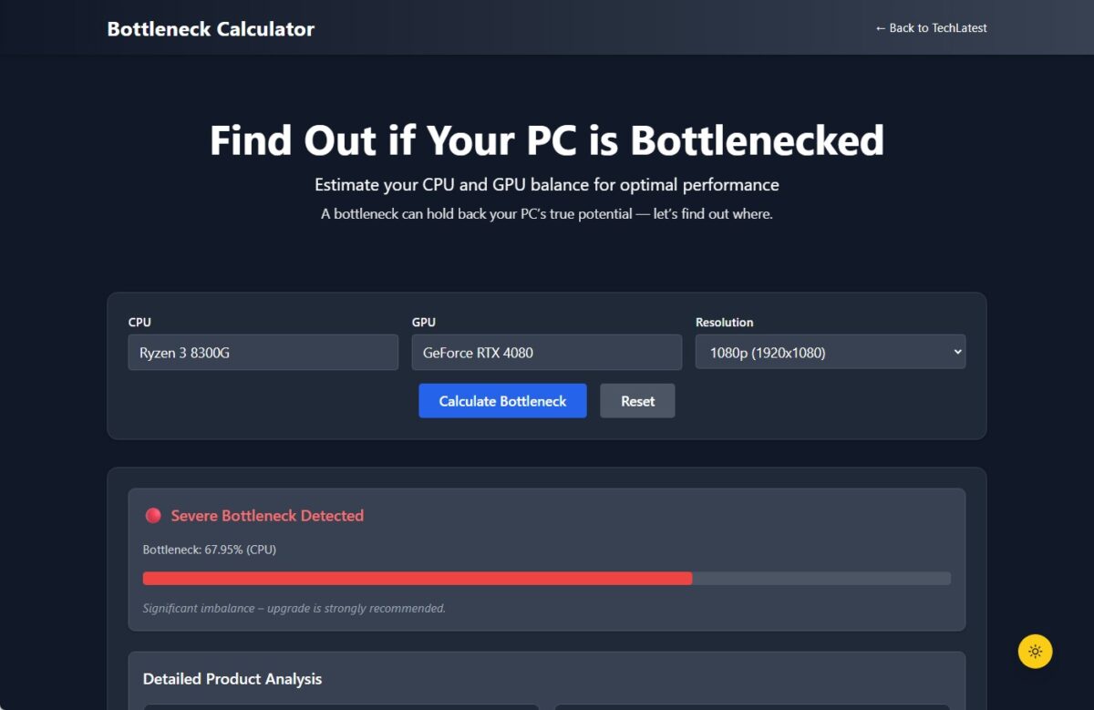Click the Resolution dropdown chevron arrow
The image size is (1094, 710).
pyautogui.click(x=956, y=352)
